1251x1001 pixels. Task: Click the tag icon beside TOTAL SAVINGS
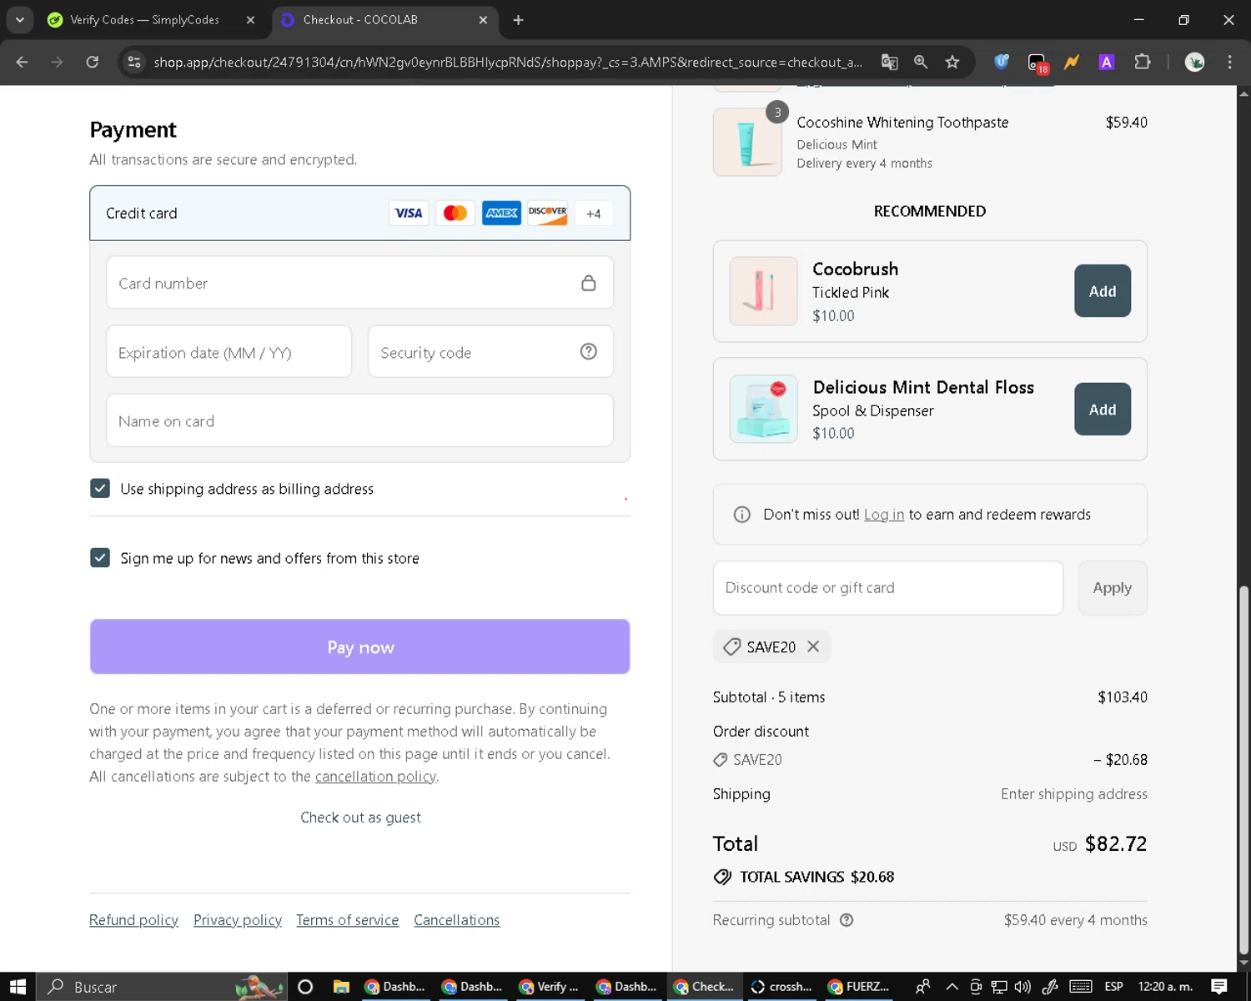722,877
